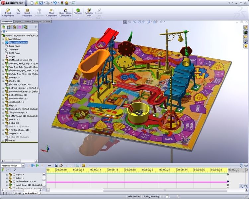Click Zoom to Fit in view toolbar
Viewport: 249px width, 199px height.
[125, 22]
